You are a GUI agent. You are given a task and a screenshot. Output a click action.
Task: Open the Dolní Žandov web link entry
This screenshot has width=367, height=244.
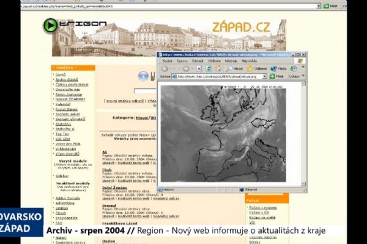tap(115, 188)
